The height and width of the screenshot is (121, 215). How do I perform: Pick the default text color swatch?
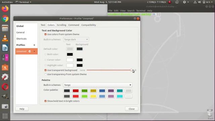coord(70,49)
